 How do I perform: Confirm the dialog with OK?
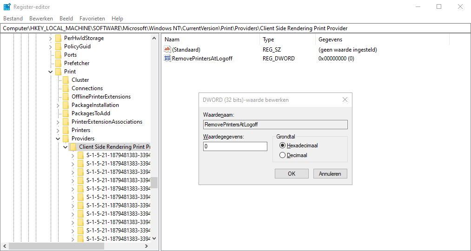click(292, 173)
